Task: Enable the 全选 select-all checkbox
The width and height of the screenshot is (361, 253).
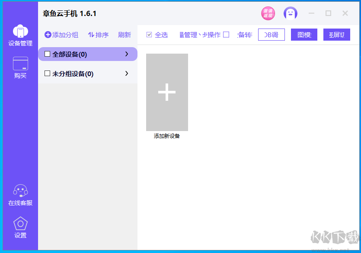Action: (149, 35)
